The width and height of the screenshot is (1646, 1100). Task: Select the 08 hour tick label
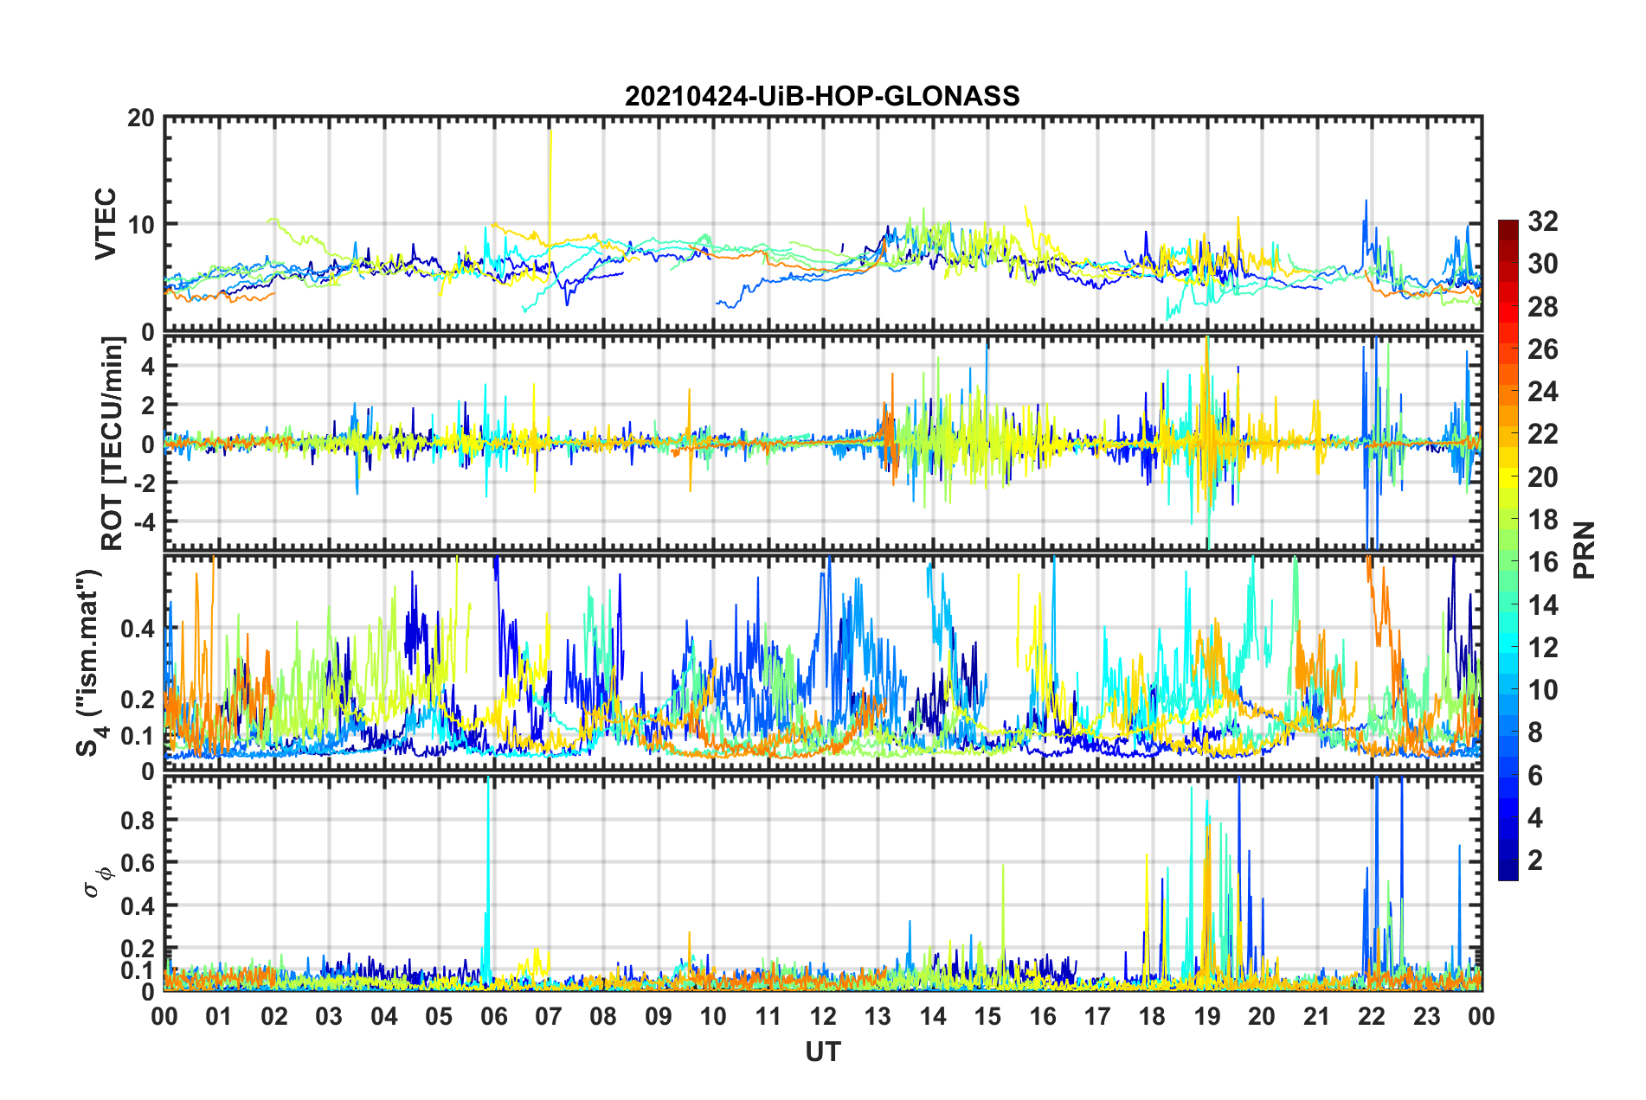point(603,1016)
